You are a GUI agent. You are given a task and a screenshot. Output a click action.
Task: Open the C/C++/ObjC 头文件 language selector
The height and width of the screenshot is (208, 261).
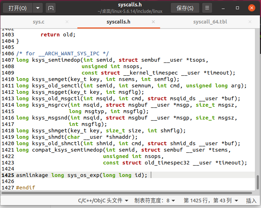pos(103,201)
